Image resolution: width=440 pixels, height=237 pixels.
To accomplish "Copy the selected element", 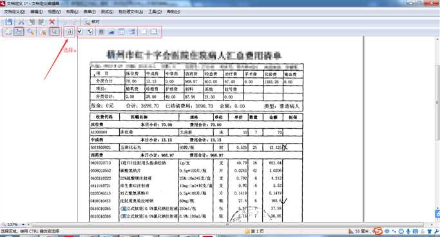I will [32, 22].
